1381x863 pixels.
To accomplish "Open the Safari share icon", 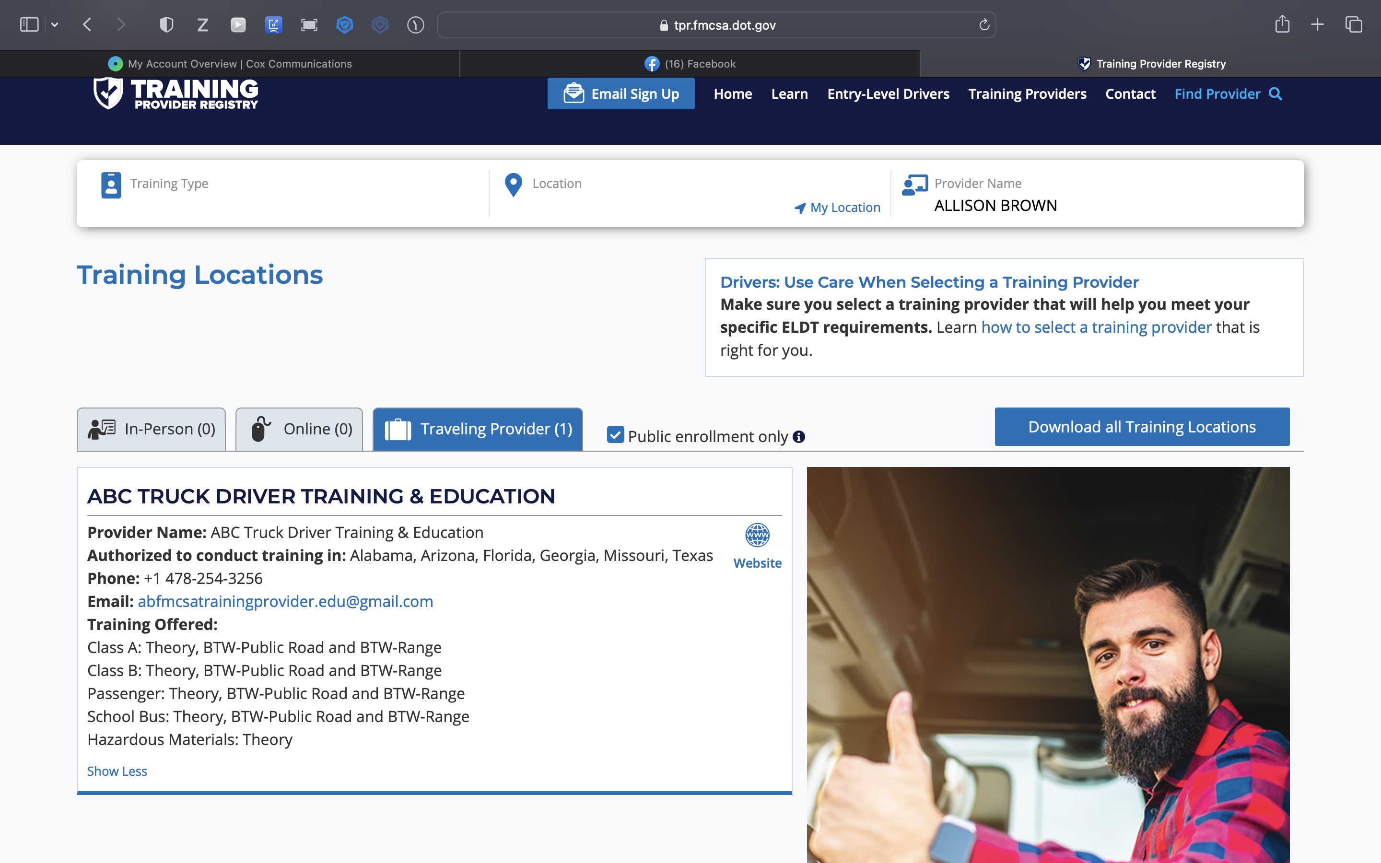I will coord(1282,24).
